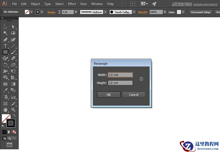Screen dimensions: 220x152
Task: Select the Eraser tool
Action: [13, 58]
